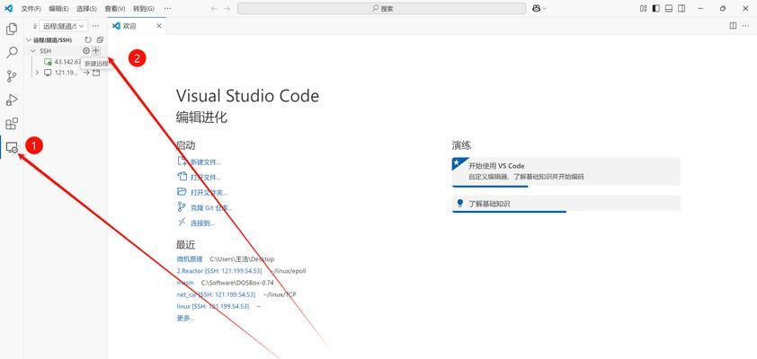Open the 转到(G) menu

click(143, 9)
